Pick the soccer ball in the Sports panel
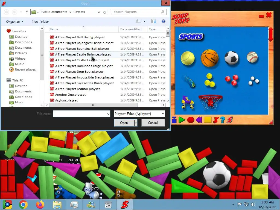Viewport: 280px width, 210px height. tap(231, 58)
